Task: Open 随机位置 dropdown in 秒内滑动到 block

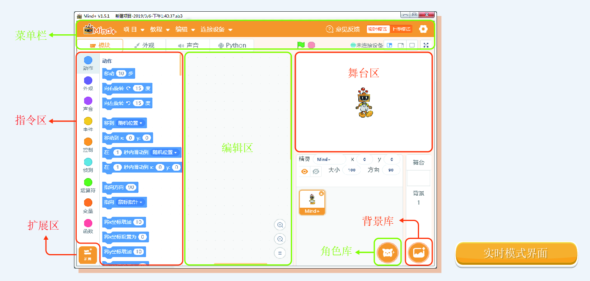Action: point(165,152)
